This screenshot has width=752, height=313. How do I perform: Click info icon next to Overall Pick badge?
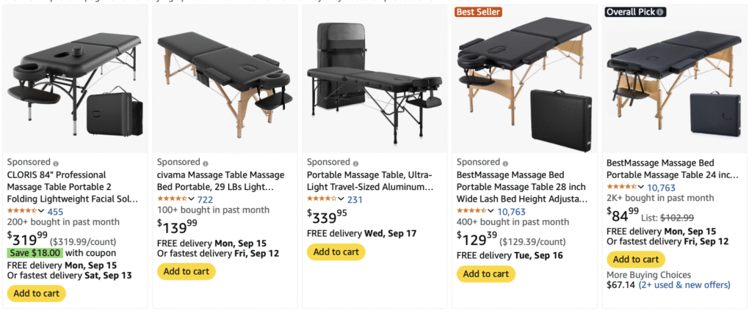pyautogui.click(x=660, y=12)
